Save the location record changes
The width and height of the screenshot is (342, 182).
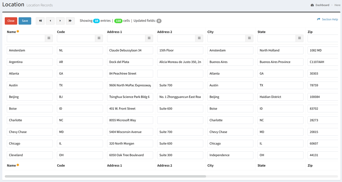point(25,21)
